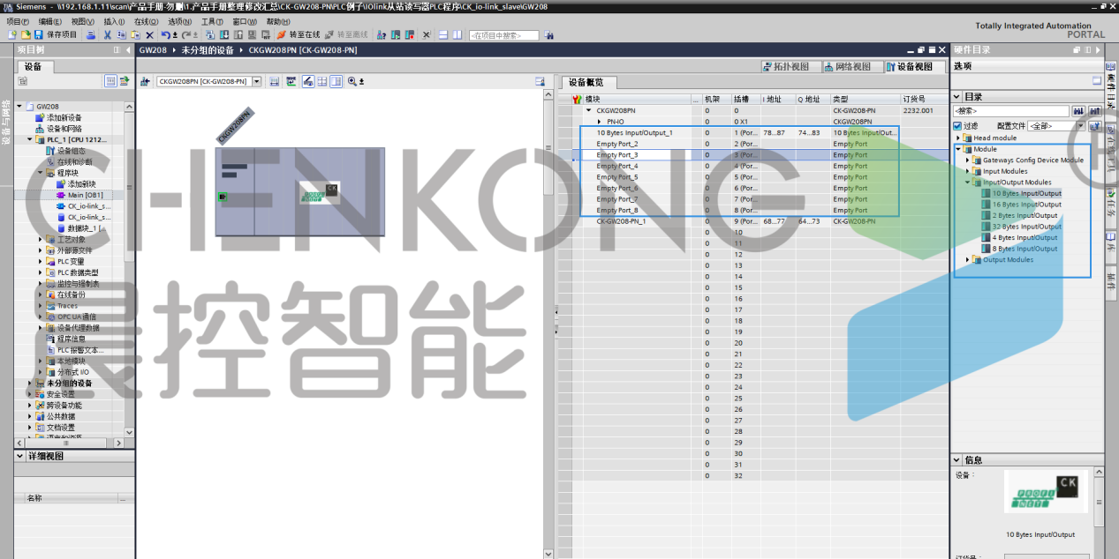
Task: Open the 在线(O) menu
Action: click(146, 21)
